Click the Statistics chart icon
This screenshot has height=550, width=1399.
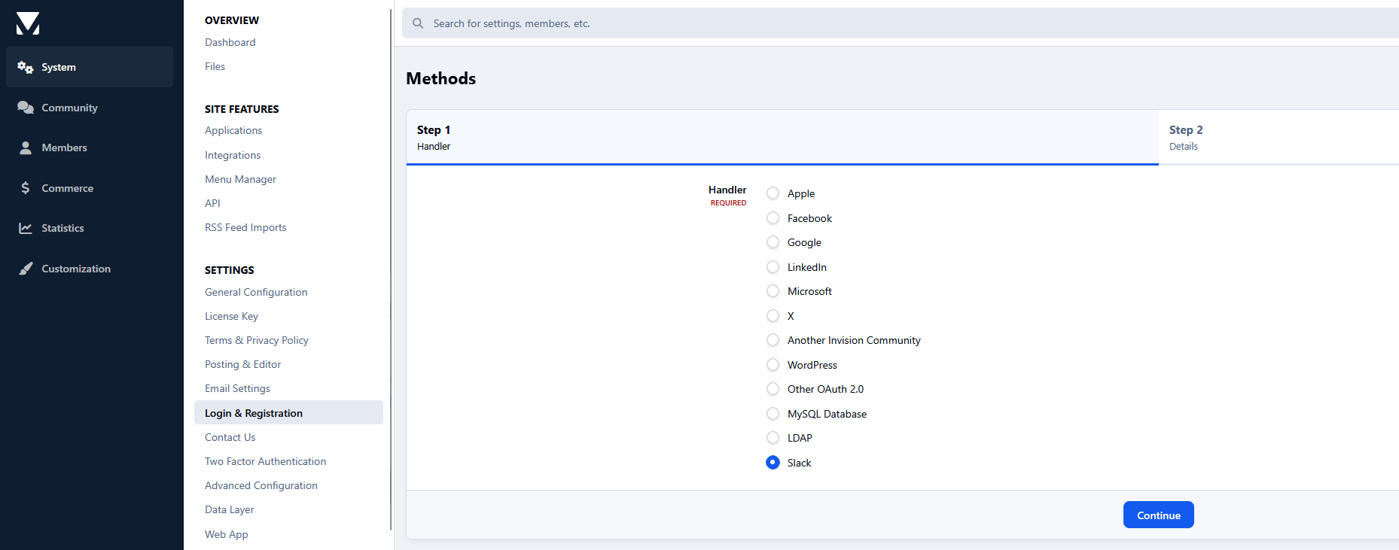26,228
